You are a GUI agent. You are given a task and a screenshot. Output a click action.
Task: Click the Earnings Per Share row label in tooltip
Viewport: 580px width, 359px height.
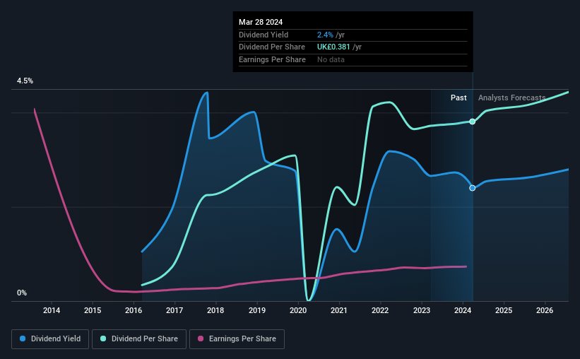click(272, 59)
